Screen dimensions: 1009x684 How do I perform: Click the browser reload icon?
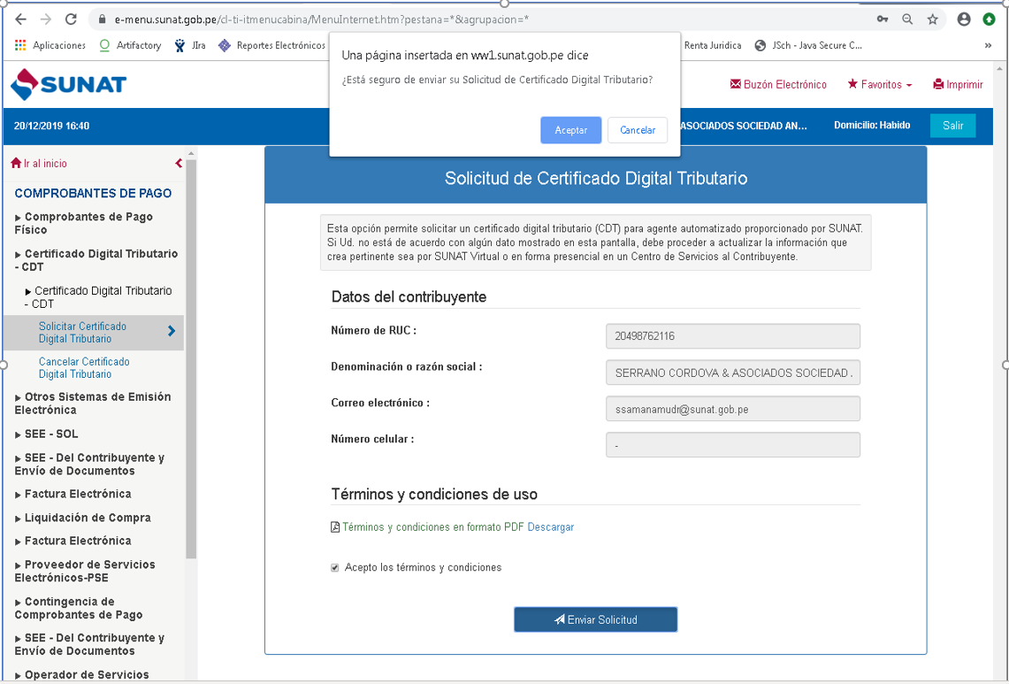click(71, 19)
